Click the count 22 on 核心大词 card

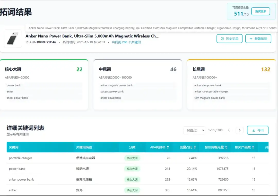[80, 70]
